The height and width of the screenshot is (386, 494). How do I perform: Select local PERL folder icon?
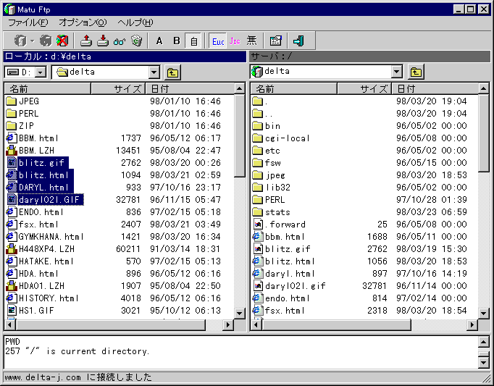(12, 114)
